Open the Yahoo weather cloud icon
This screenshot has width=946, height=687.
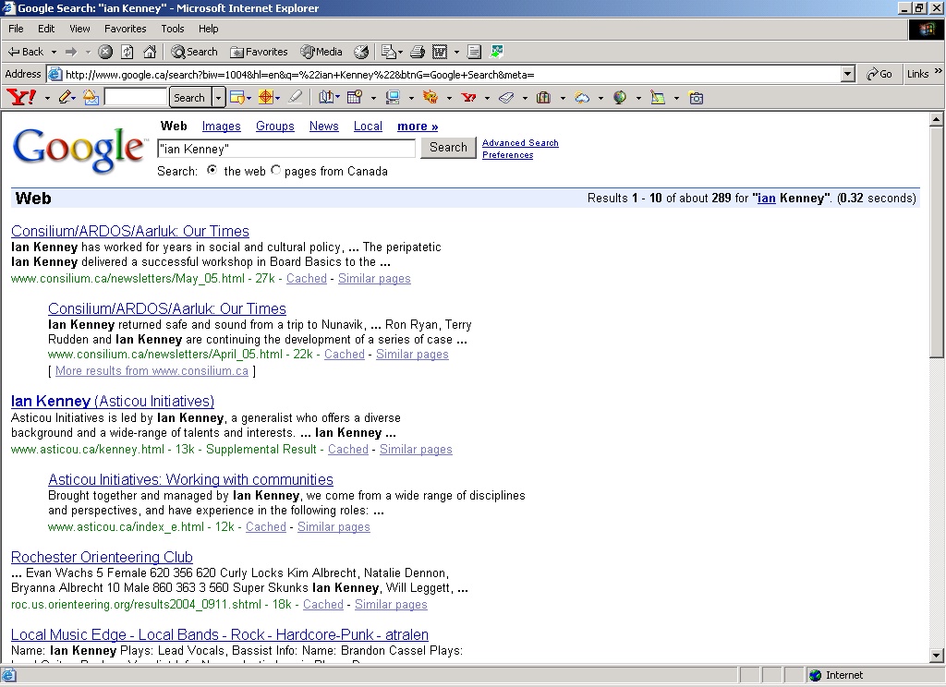tap(582, 97)
